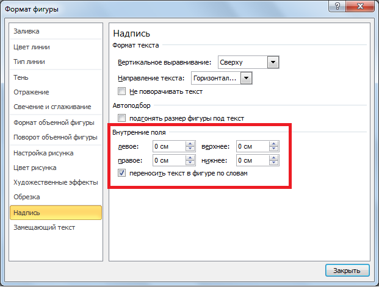Increase правое margin with up arrow
379x287 pixels.
(190, 158)
